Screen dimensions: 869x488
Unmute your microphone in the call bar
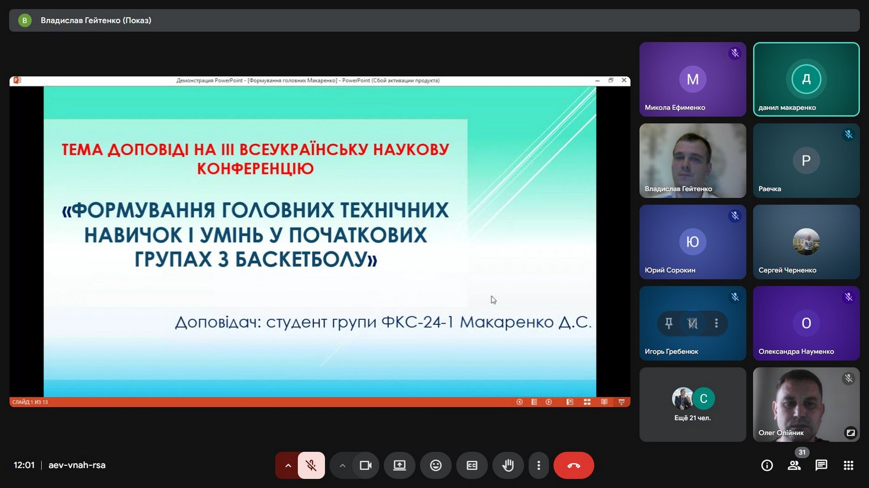click(311, 465)
